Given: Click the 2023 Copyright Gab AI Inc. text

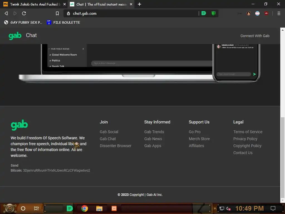Looking at the screenshot, I should click(x=140, y=195).
